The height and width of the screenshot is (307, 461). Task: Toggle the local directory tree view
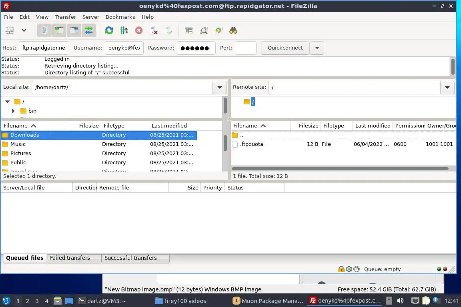(x=59, y=30)
